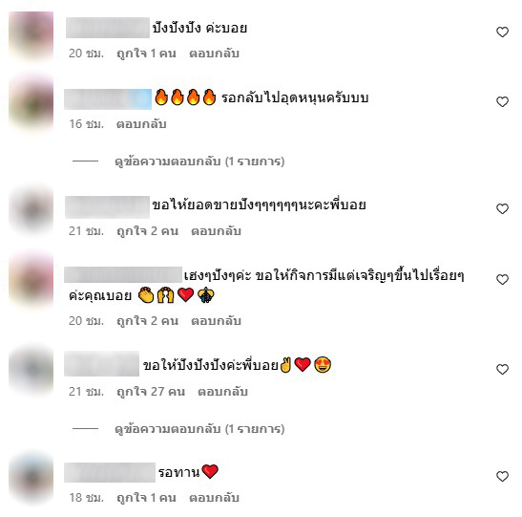
Task: Reply to the 16 ชม. comment
Action: coord(141,124)
